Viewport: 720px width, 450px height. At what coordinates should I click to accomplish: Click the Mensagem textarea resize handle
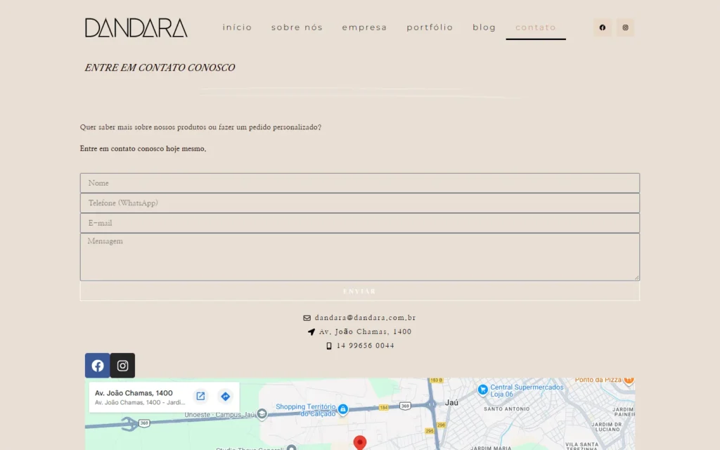(x=636, y=277)
